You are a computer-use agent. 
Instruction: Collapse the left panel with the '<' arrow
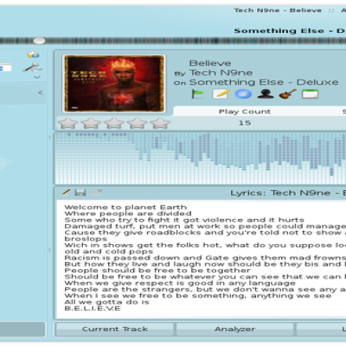tap(41, 93)
